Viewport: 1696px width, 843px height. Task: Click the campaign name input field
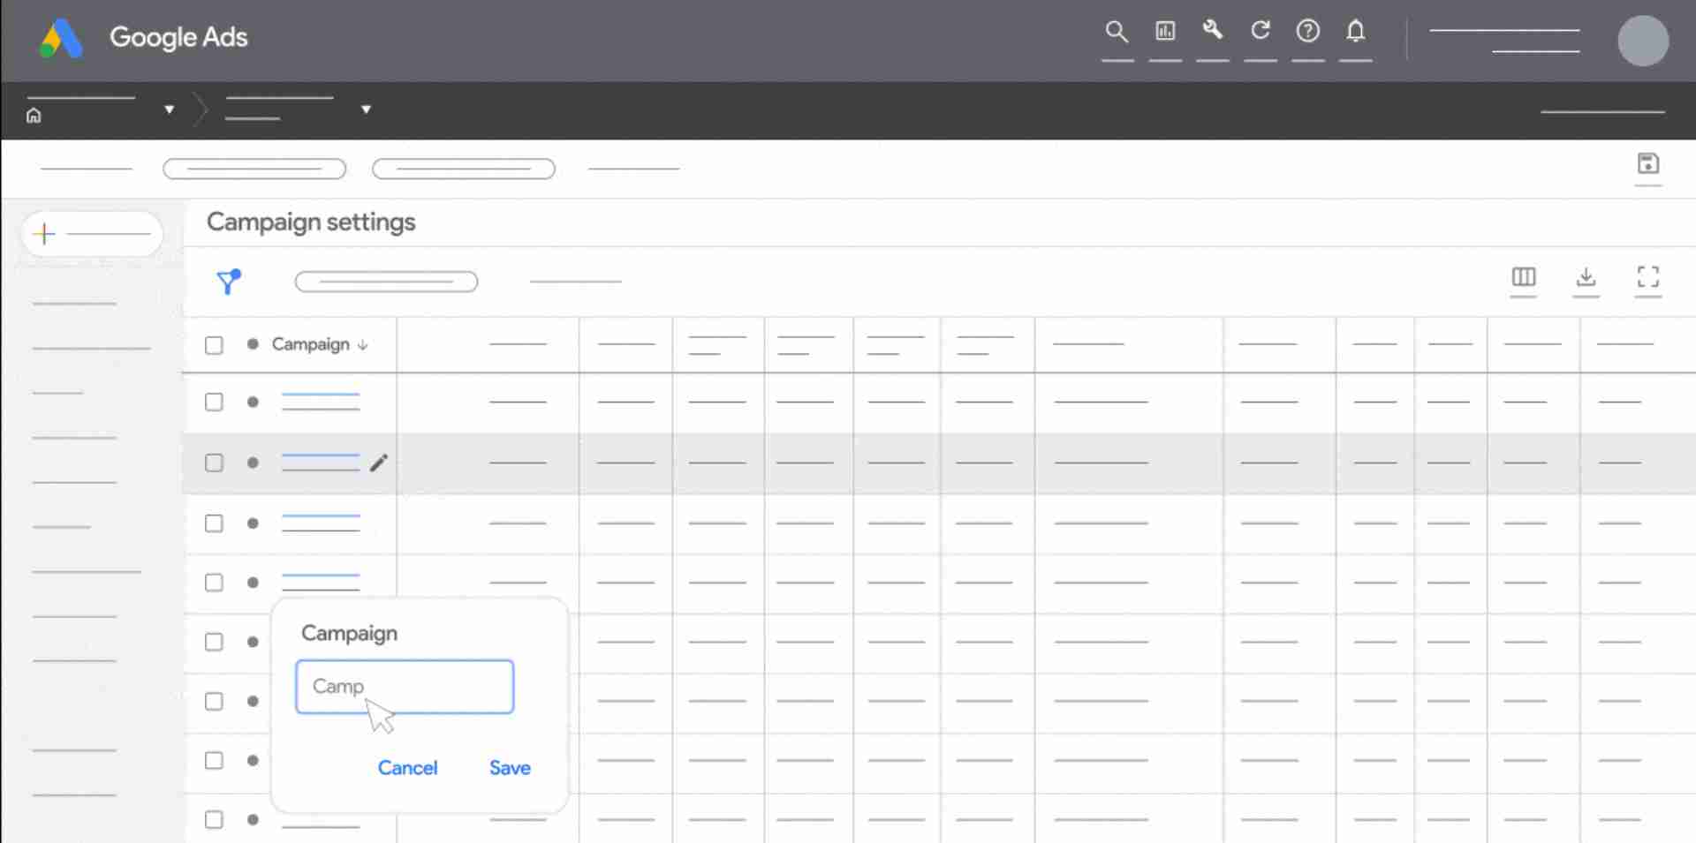pos(404,687)
